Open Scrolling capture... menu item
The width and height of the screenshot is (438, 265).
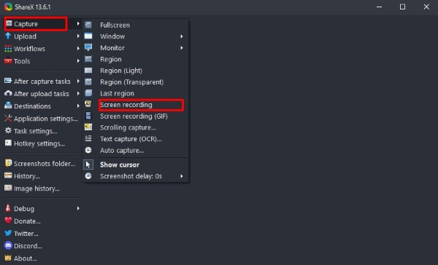pyautogui.click(x=136, y=127)
